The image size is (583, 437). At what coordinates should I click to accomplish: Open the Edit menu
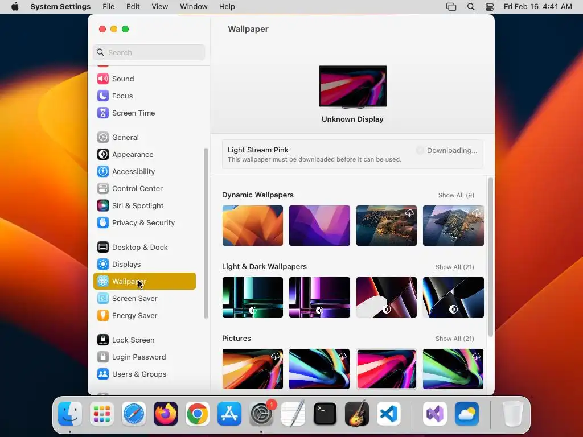point(133,7)
